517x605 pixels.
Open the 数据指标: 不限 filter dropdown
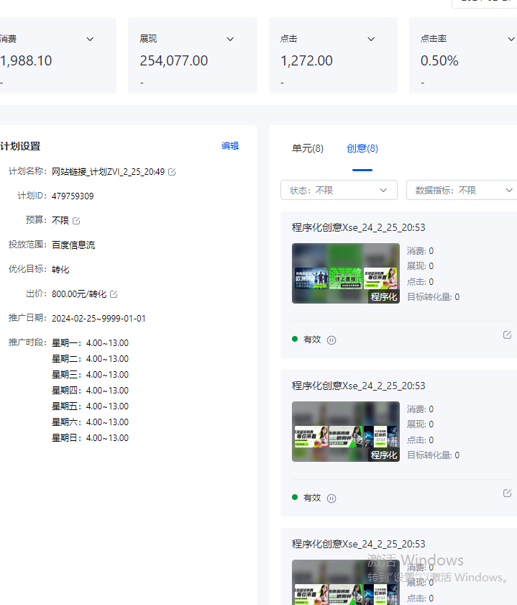point(462,190)
